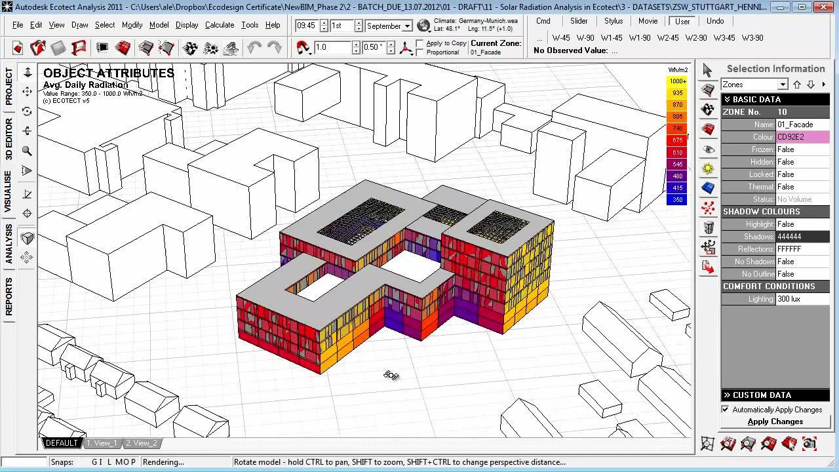Open the eye visibility settings panel icon
The width and height of the screenshot is (839, 472).
click(708, 149)
